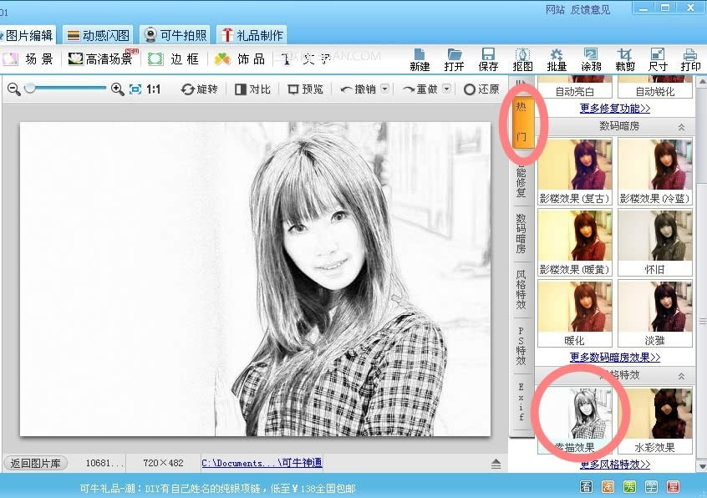Toggle the 预览 preview mode
Image resolution: width=707 pixels, height=498 pixels.
click(305, 89)
